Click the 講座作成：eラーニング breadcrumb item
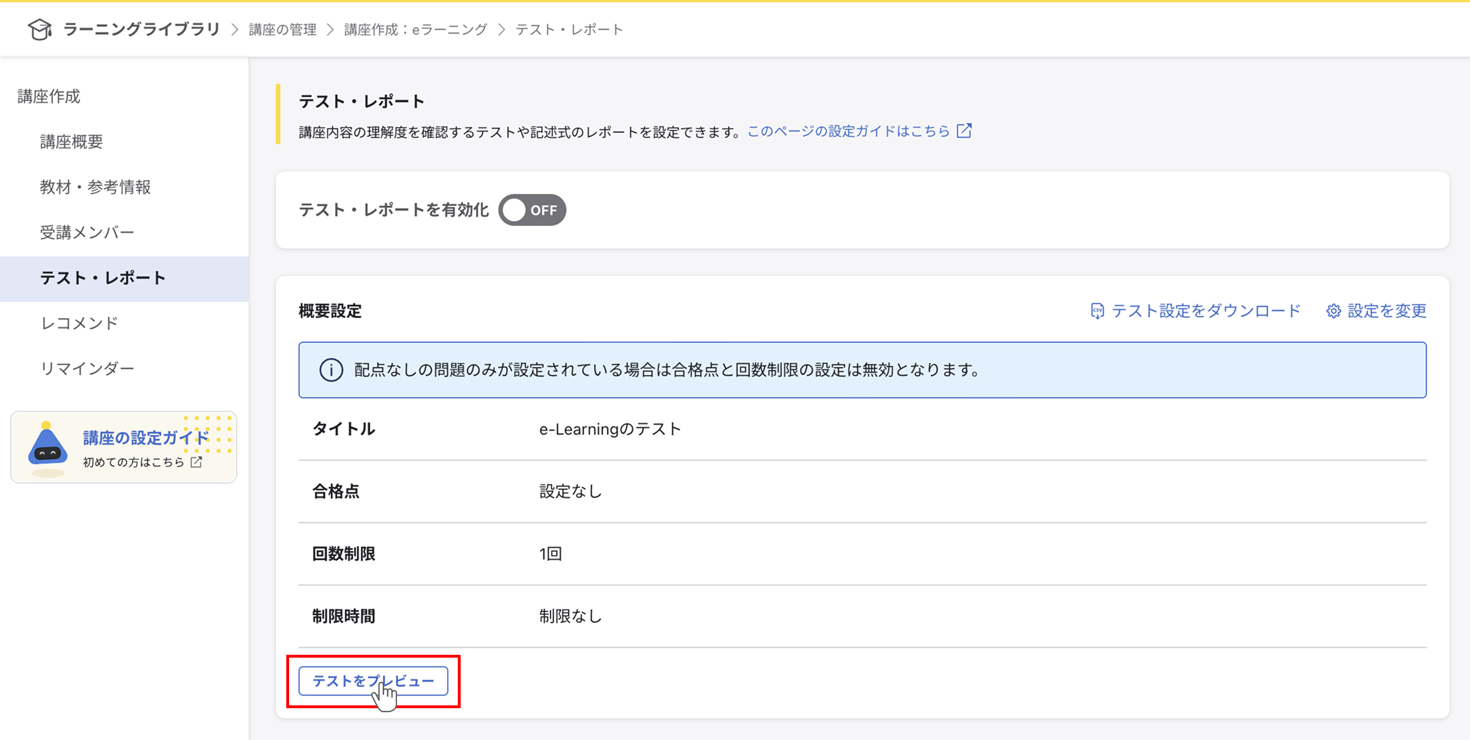The width and height of the screenshot is (1470, 740). [x=414, y=29]
